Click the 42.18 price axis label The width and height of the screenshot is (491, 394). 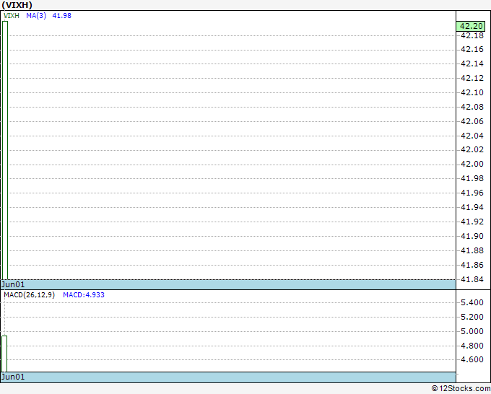472,35
